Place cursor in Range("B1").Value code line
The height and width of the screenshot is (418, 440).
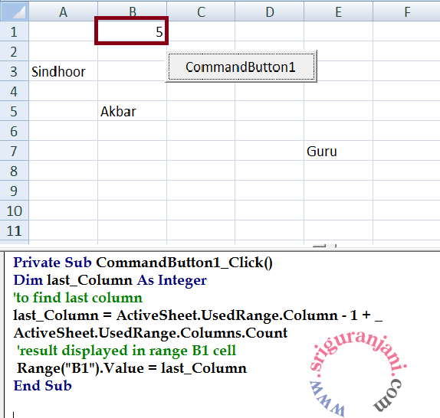132,368
